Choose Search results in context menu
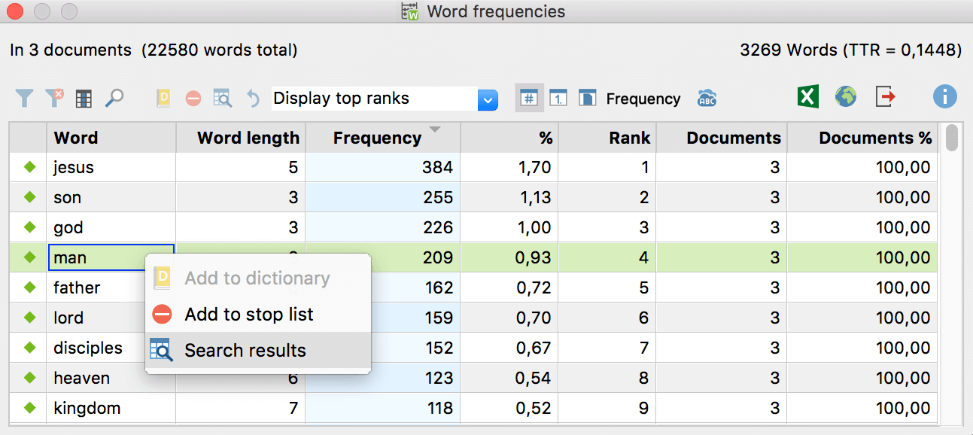The width and height of the screenshot is (973, 435). click(x=258, y=351)
